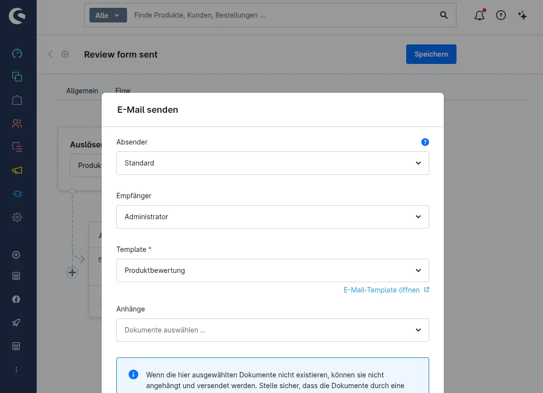Screen dimensions: 543x393
Task: Open the Settings gear in sidebar
Action: tap(17, 217)
